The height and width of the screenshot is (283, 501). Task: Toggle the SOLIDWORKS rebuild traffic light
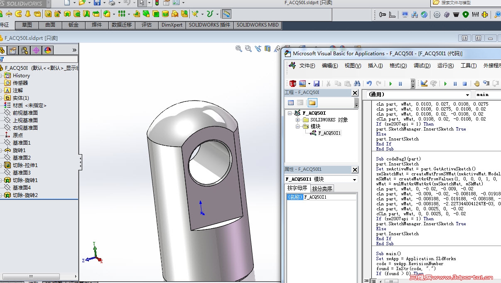tap(157, 3)
